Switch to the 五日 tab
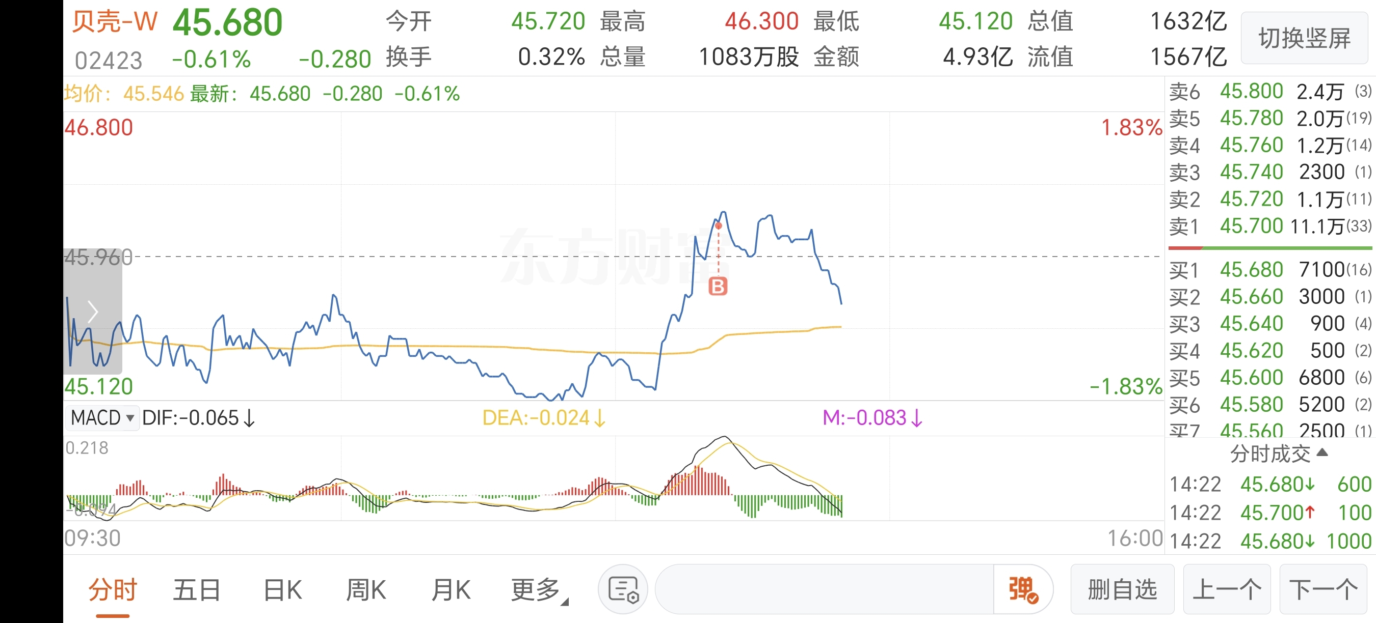 tap(197, 590)
